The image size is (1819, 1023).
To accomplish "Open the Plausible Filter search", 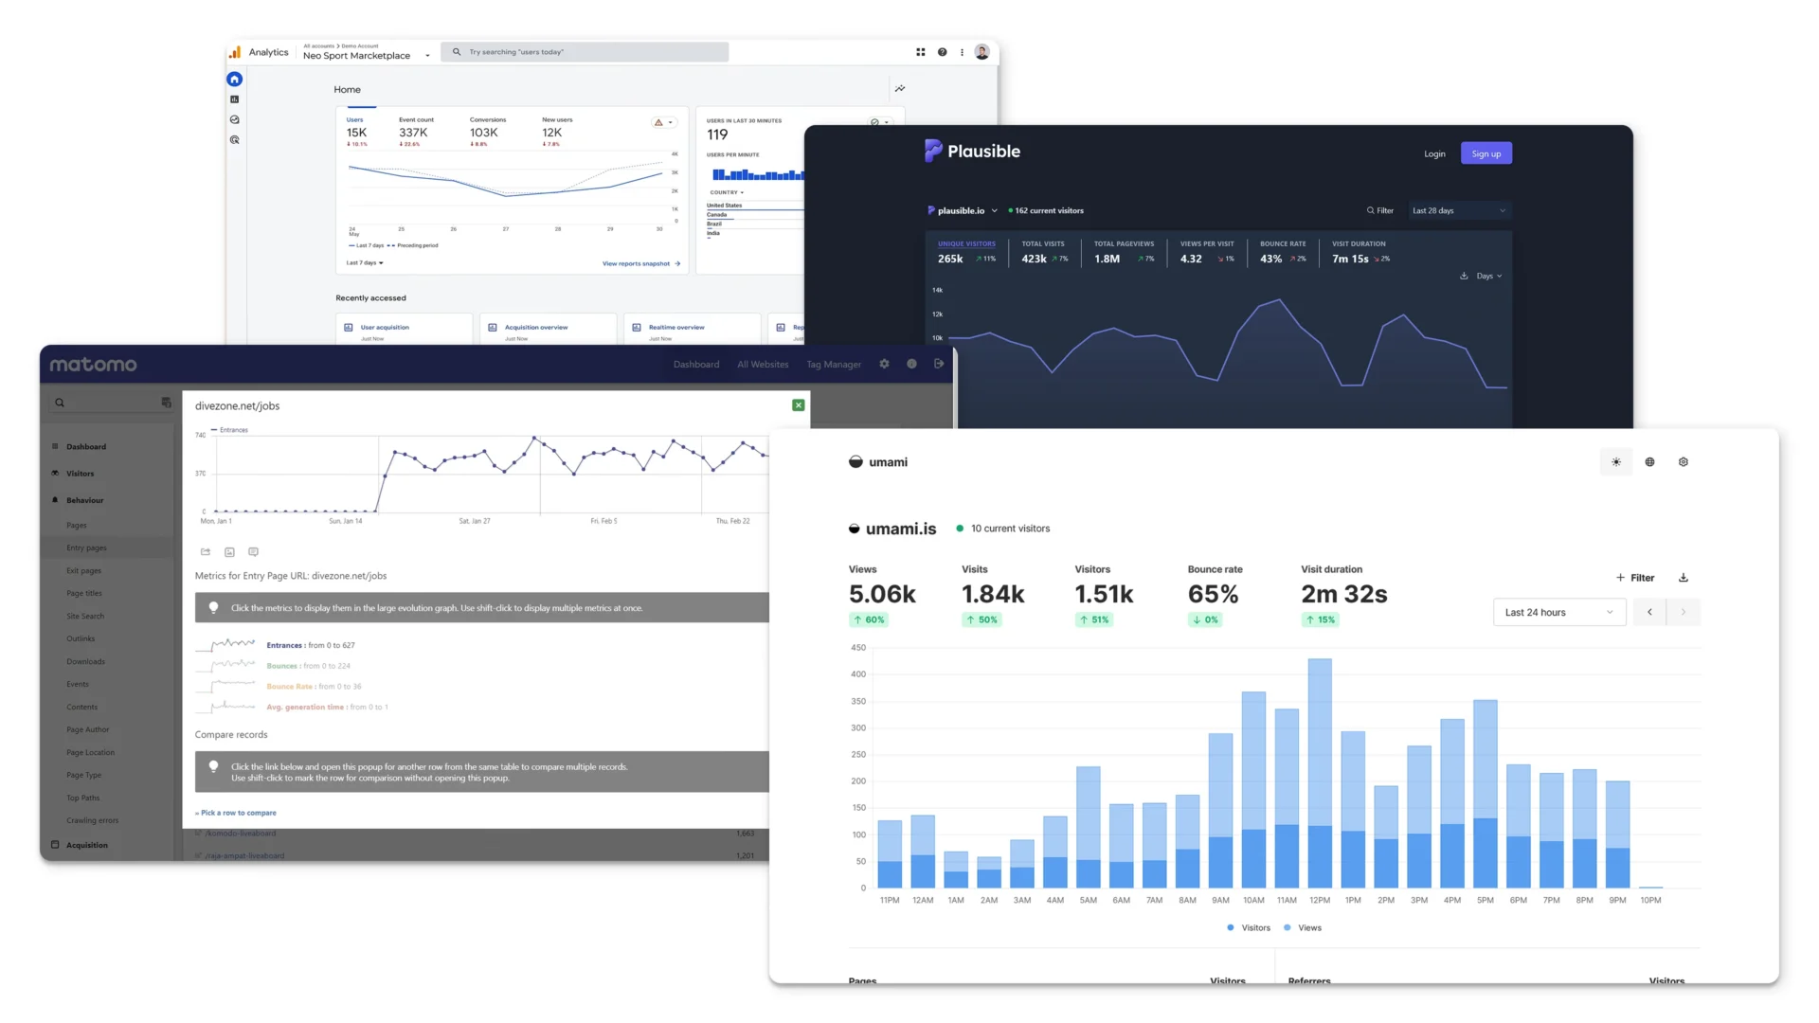I will [1379, 211].
